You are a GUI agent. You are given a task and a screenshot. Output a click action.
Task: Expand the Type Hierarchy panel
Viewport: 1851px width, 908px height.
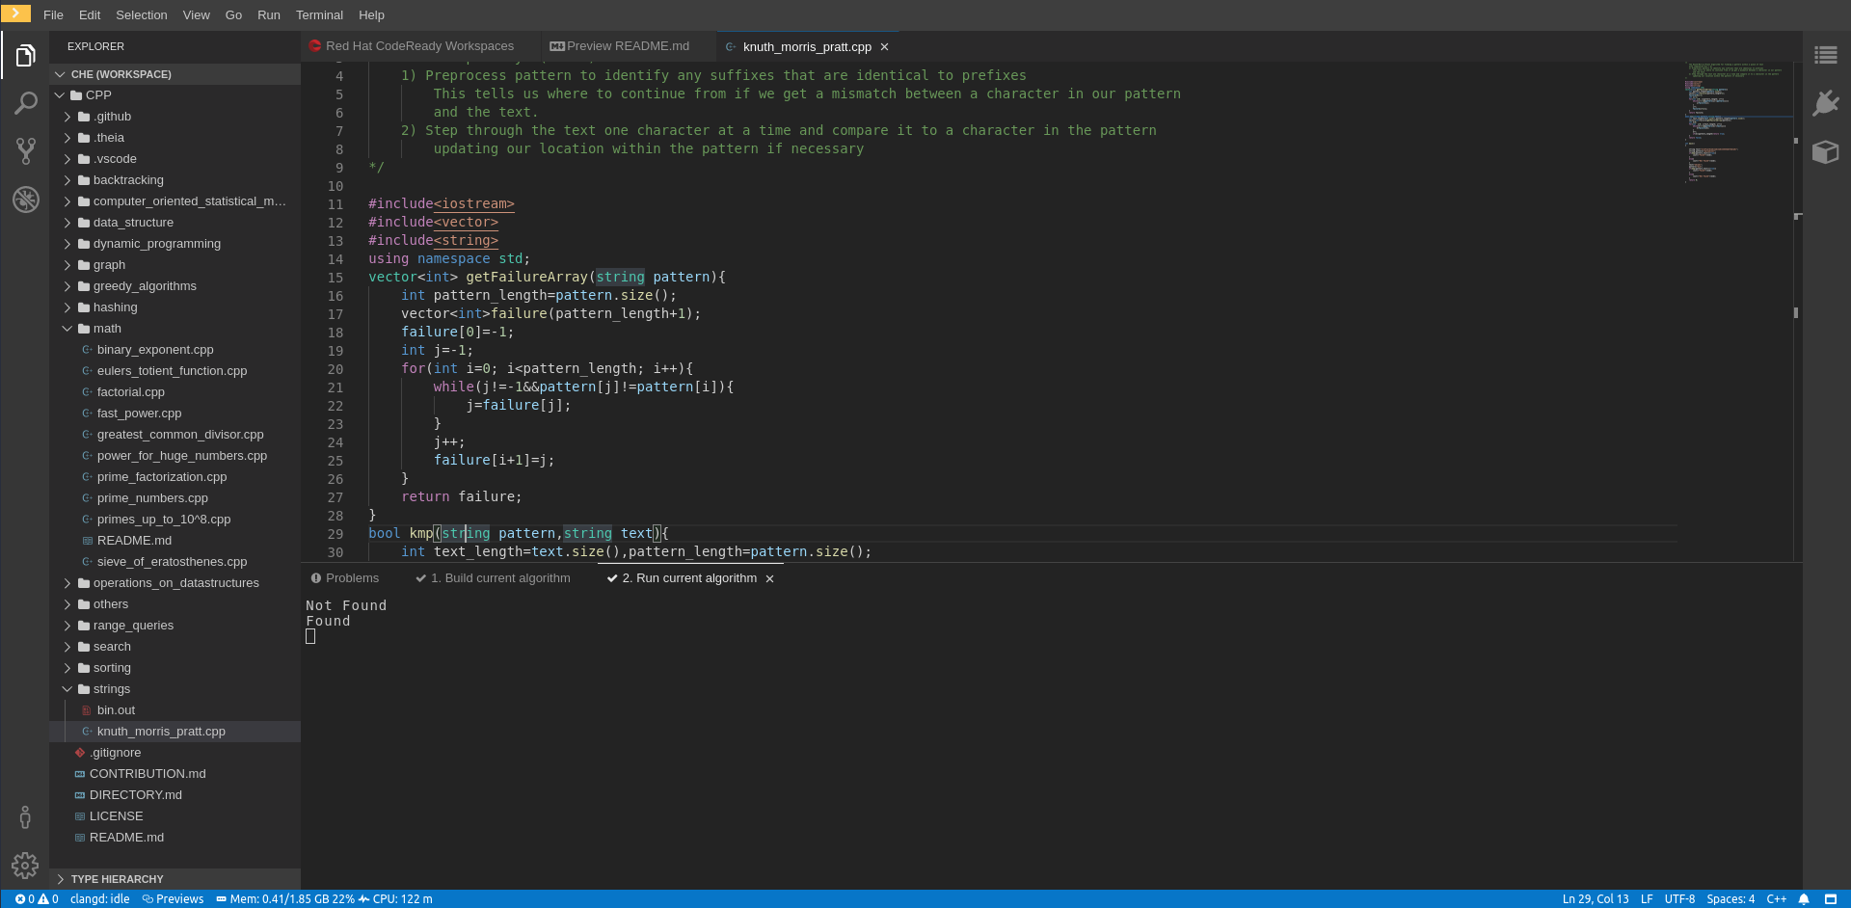[117, 879]
